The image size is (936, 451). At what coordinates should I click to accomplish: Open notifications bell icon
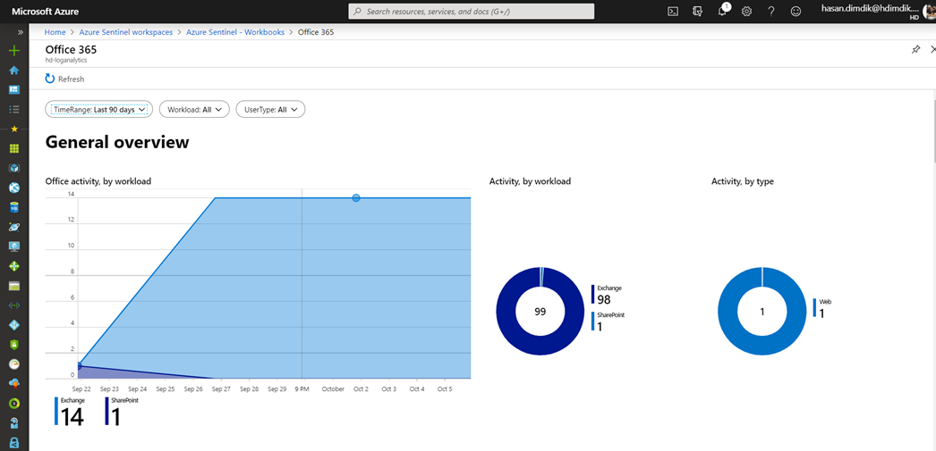[723, 11]
